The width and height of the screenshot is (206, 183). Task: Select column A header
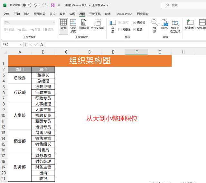[20, 52]
